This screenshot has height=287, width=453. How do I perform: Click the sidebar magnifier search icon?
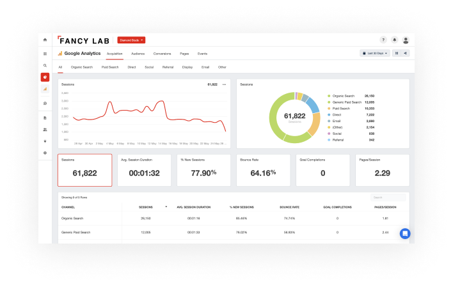[x=45, y=66]
